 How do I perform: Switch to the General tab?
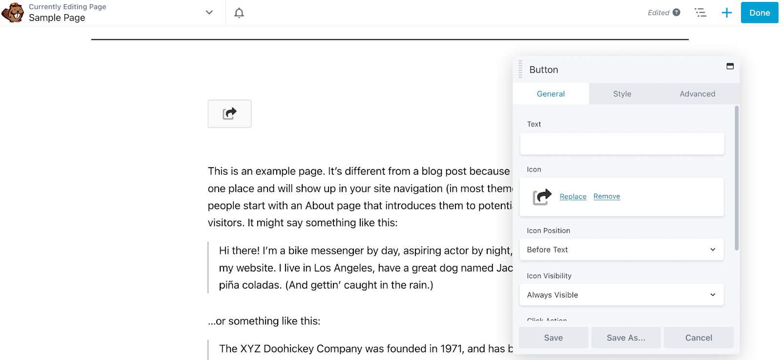point(551,94)
